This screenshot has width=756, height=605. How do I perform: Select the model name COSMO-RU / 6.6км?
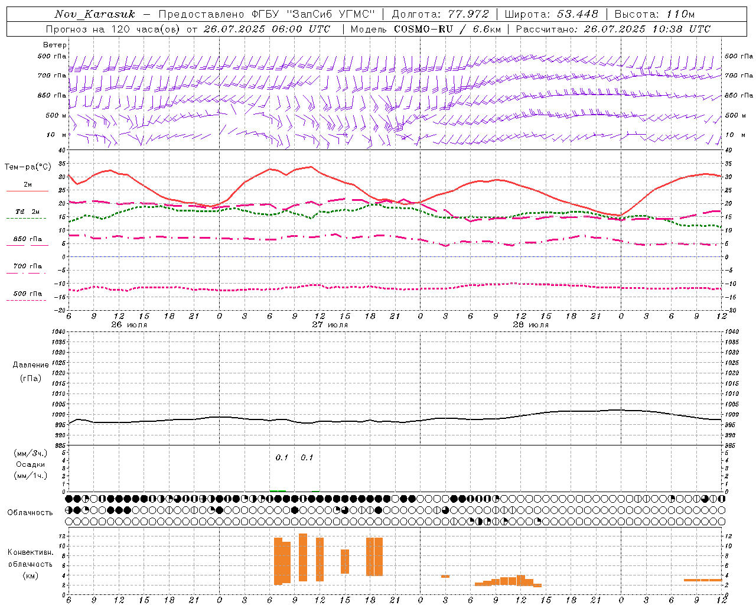447,29
